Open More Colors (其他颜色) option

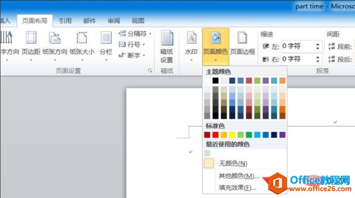coord(245,176)
